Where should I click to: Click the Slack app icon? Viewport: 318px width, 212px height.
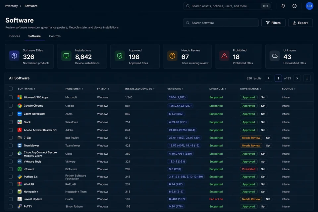coord(20,122)
